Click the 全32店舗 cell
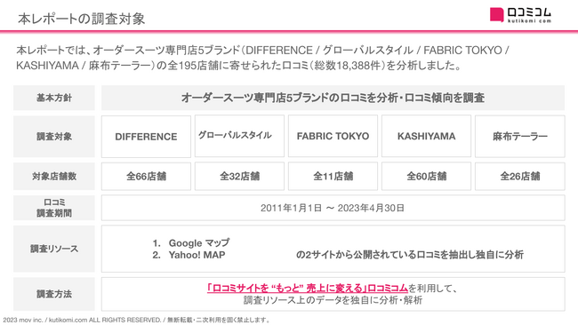The width and height of the screenshot is (578, 325). [x=239, y=177]
